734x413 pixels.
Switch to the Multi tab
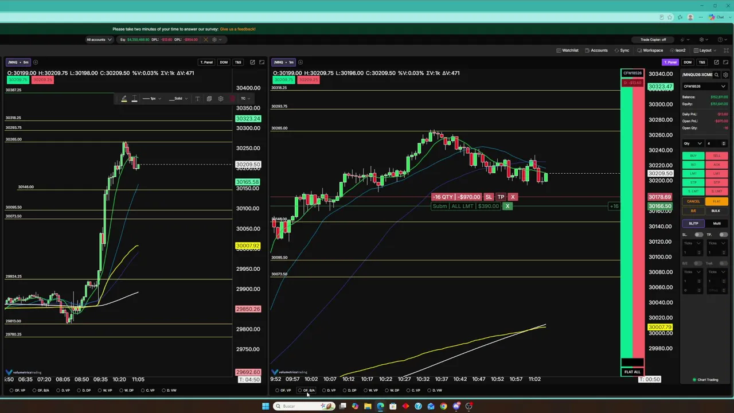[x=717, y=223]
